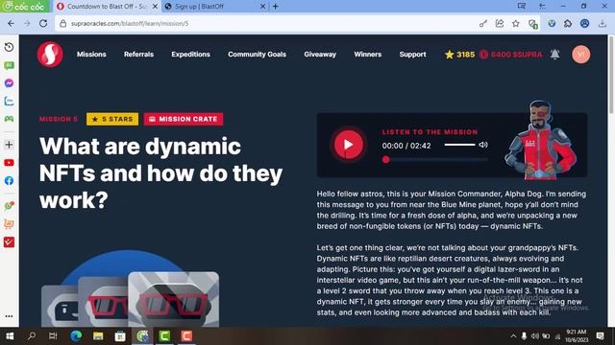Image resolution: width=615 pixels, height=345 pixels.
Task: Open Microsoft Edge from taskbar
Action: [76, 336]
